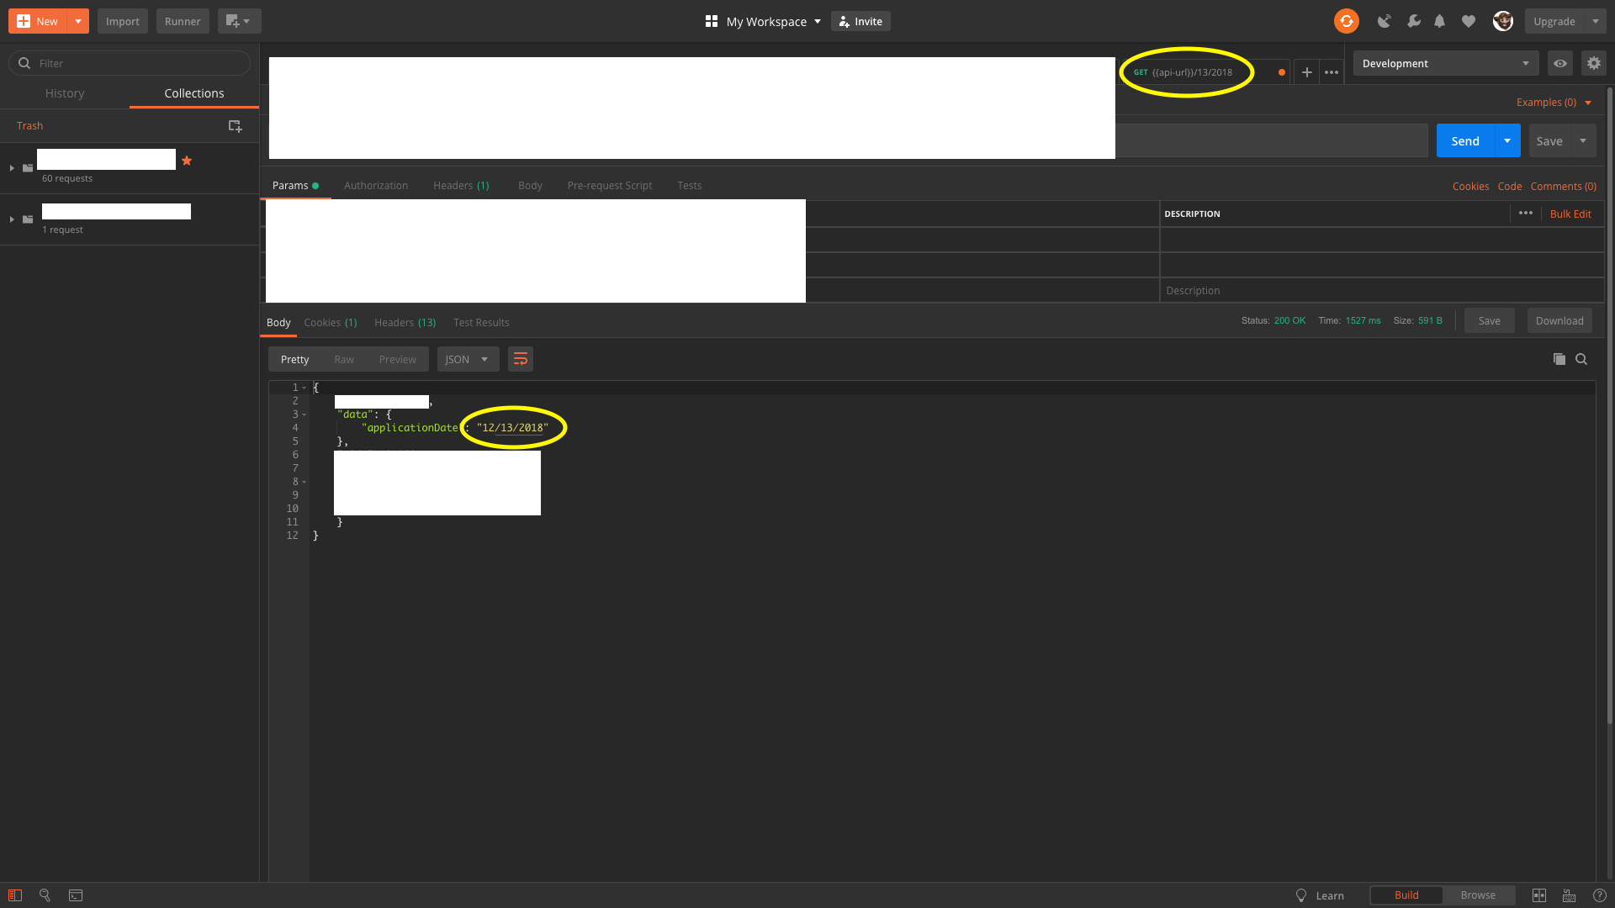Click the Send button
This screenshot has height=908, width=1615.
[x=1465, y=140]
